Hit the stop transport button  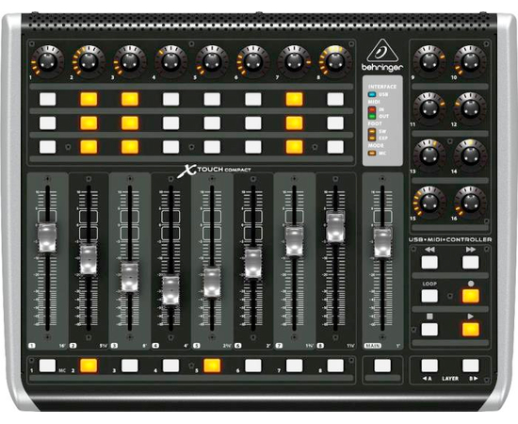(x=429, y=330)
